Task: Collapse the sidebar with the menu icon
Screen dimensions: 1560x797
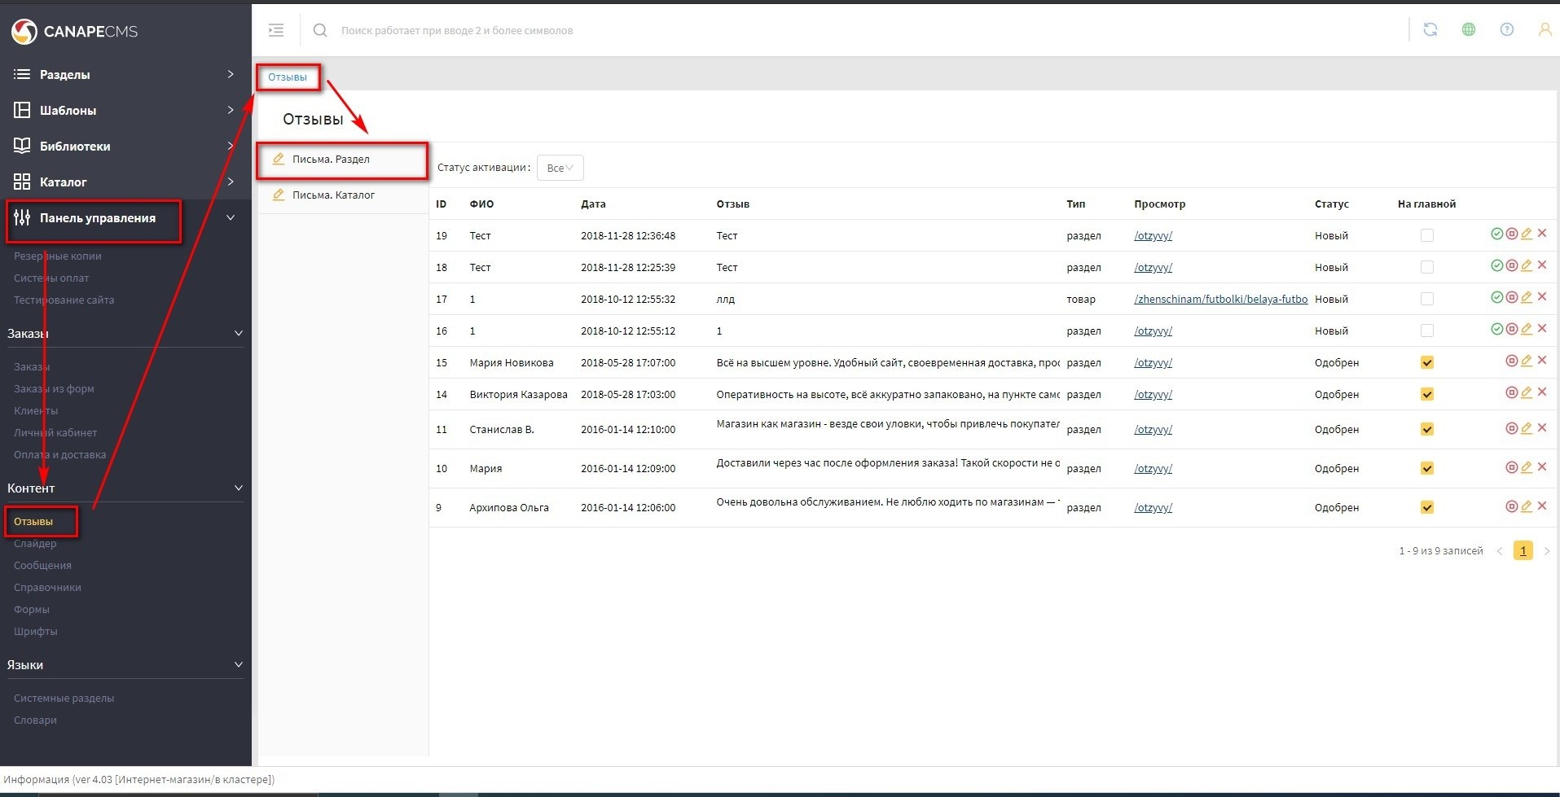Action: pos(276,30)
